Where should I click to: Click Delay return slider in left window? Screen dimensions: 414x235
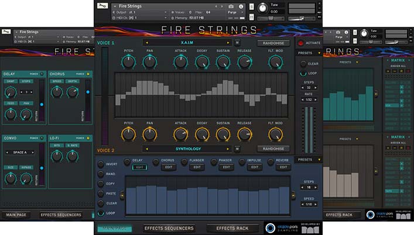[x=42, y=101]
